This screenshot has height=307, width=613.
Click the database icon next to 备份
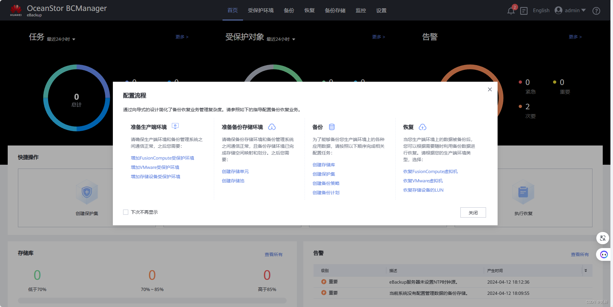(332, 127)
